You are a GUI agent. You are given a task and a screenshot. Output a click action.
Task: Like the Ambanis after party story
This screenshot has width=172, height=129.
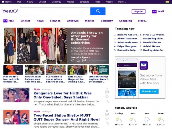72,60
